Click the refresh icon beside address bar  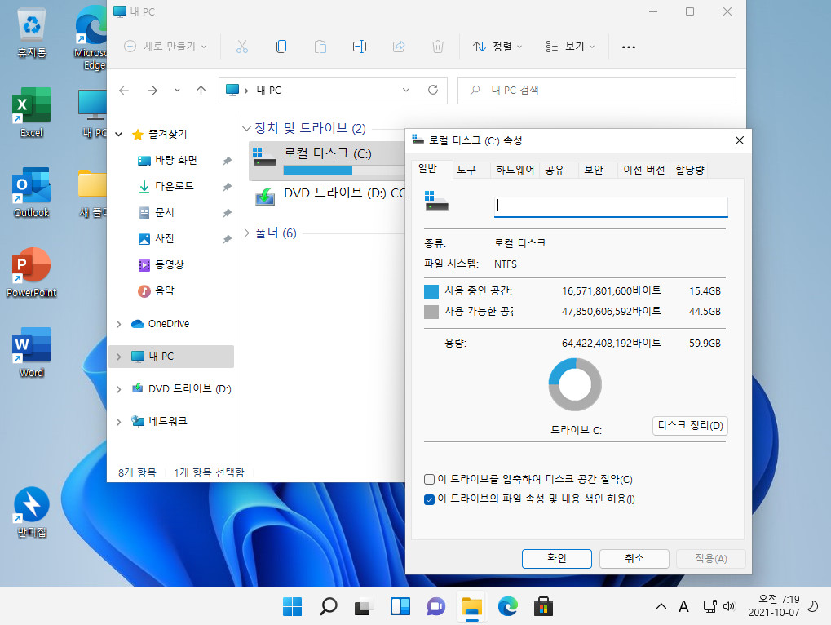click(x=433, y=90)
